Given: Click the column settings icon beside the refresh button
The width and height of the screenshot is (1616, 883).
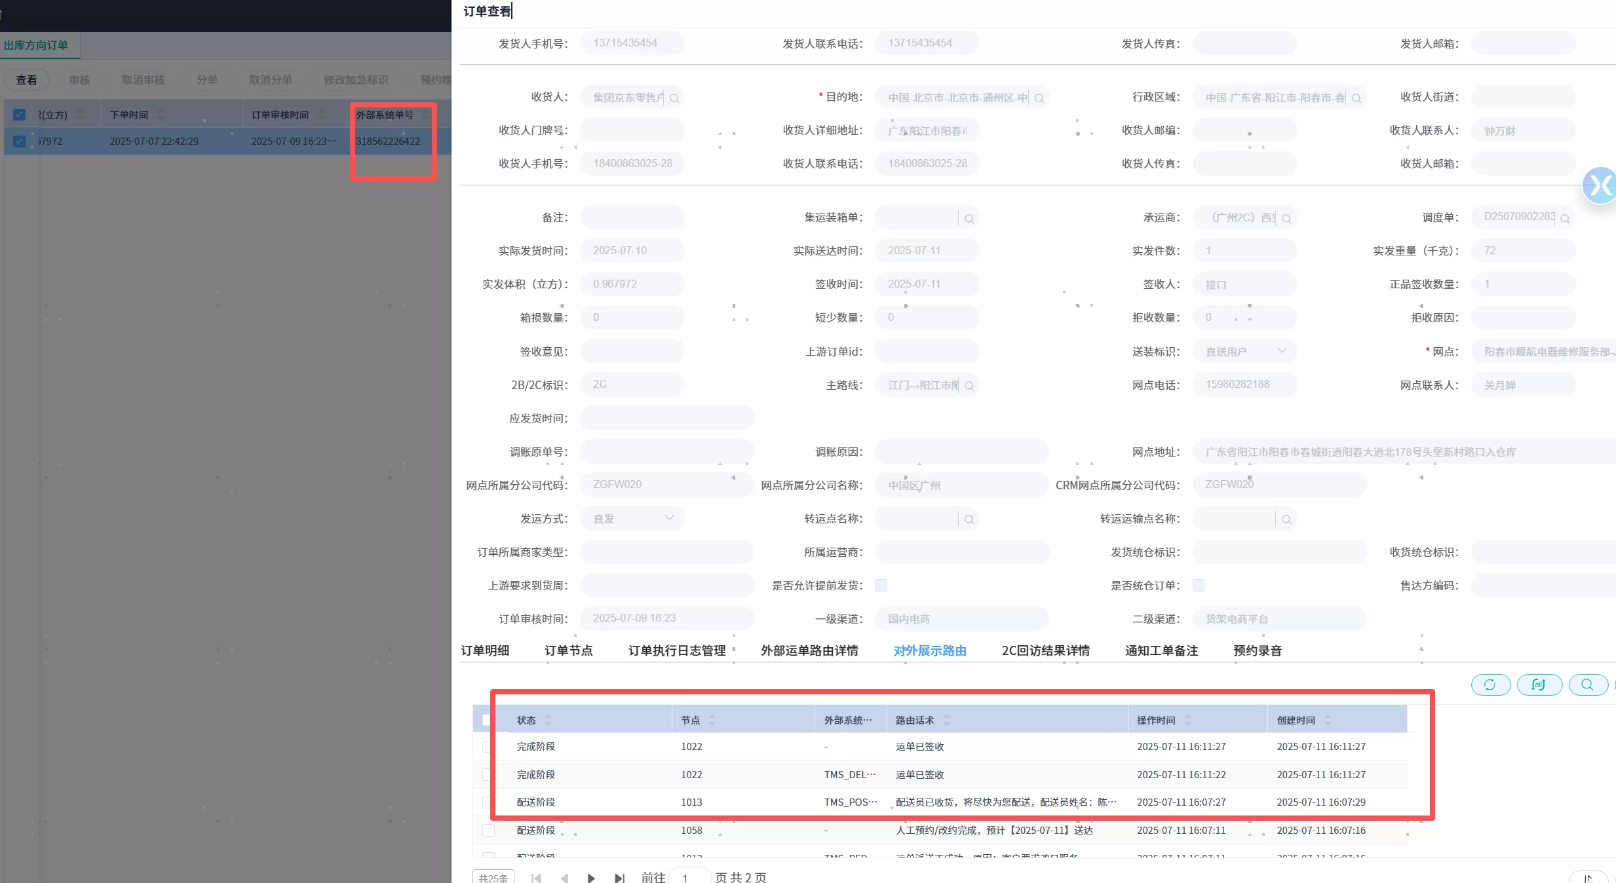Looking at the screenshot, I should click(1539, 685).
